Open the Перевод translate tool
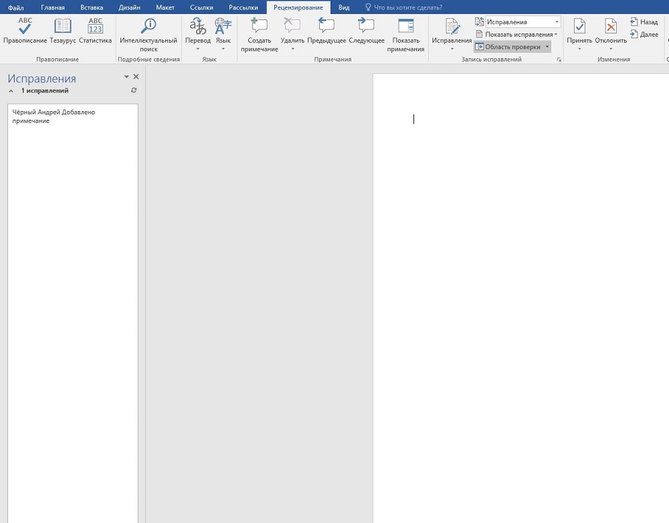The image size is (669, 523). point(197,31)
